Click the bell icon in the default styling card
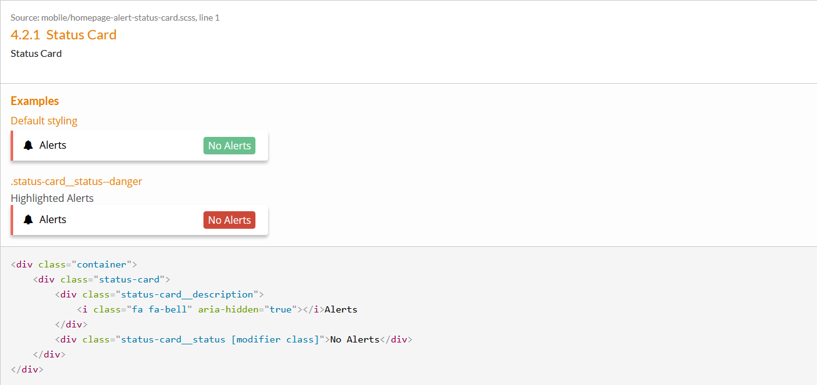817x385 pixels. (28, 145)
